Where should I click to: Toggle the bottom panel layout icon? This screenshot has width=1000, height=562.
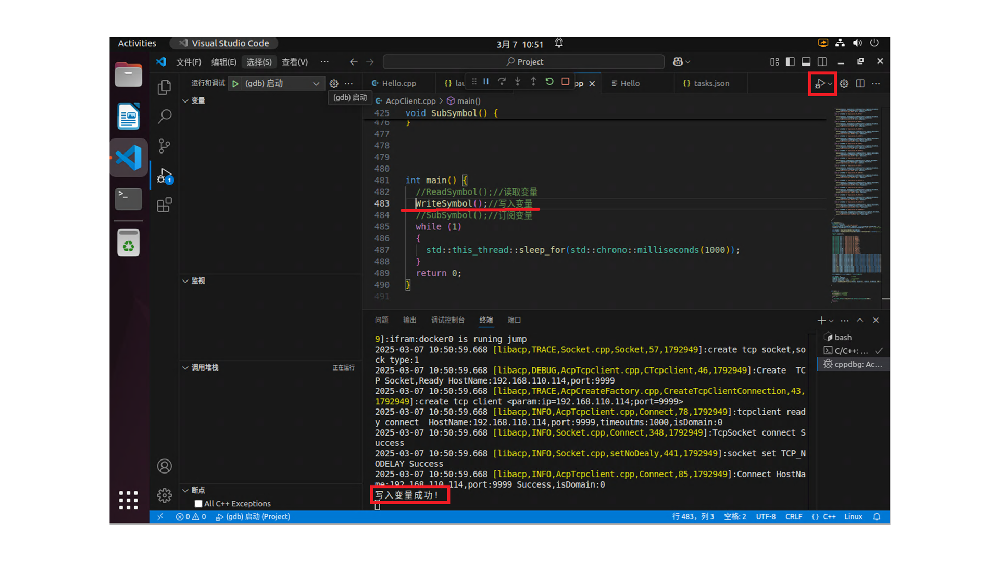tap(806, 62)
